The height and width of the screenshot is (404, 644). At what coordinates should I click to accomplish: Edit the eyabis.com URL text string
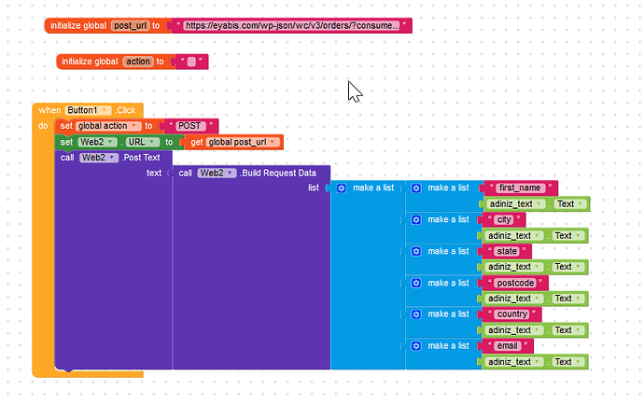[x=292, y=26]
